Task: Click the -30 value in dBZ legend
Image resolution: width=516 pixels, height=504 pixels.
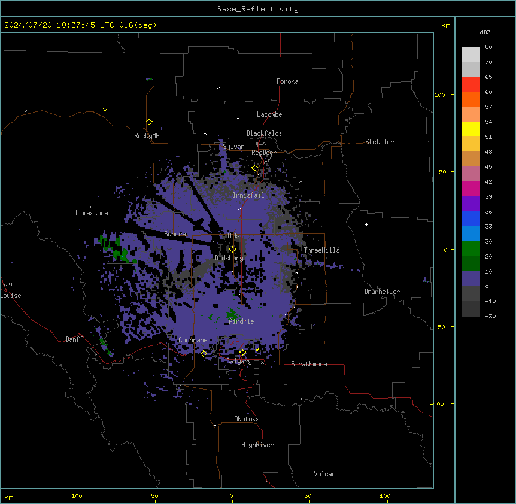Action: pyautogui.click(x=490, y=316)
